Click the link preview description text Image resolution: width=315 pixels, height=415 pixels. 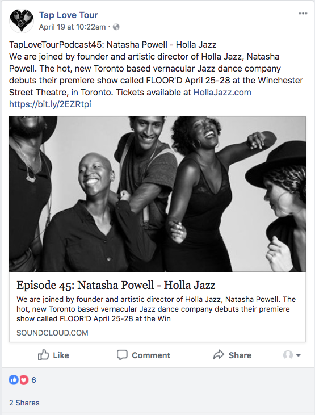[156, 309]
